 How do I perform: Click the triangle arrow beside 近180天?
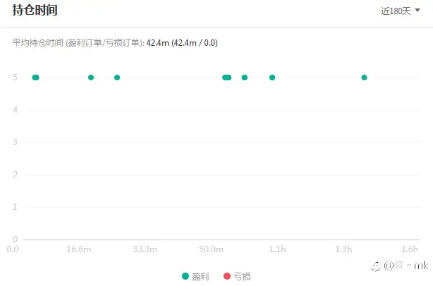pos(417,10)
